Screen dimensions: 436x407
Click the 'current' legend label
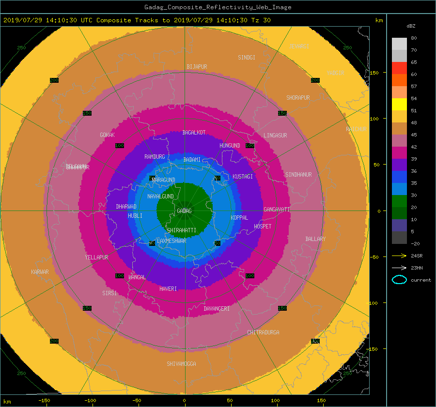pos(420,280)
